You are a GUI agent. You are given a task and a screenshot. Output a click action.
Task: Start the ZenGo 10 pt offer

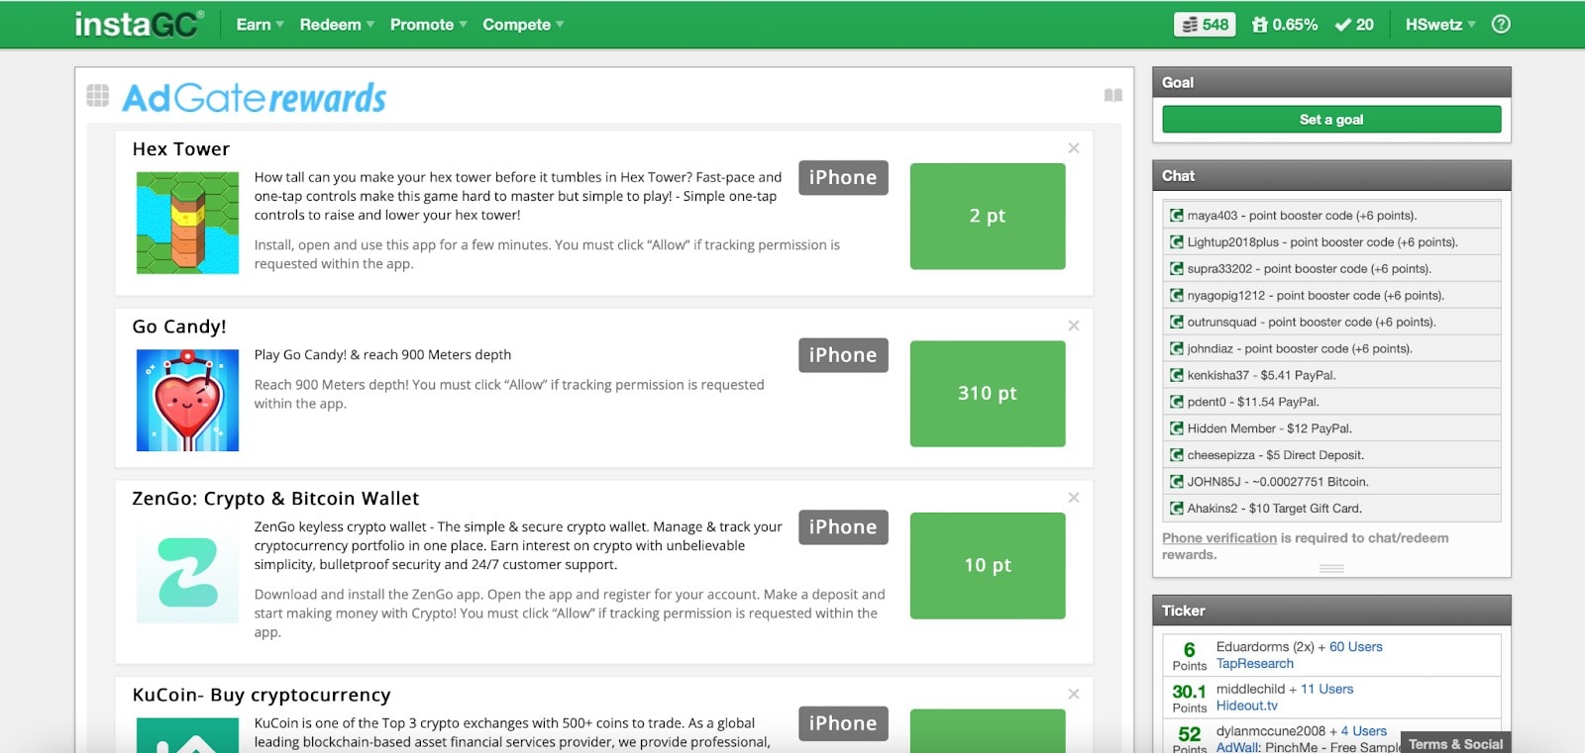[988, 566]
